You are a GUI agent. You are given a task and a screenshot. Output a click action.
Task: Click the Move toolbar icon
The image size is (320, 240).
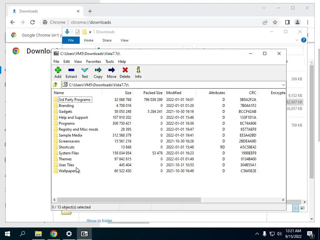pyautogui.click(x=112, y=70)
